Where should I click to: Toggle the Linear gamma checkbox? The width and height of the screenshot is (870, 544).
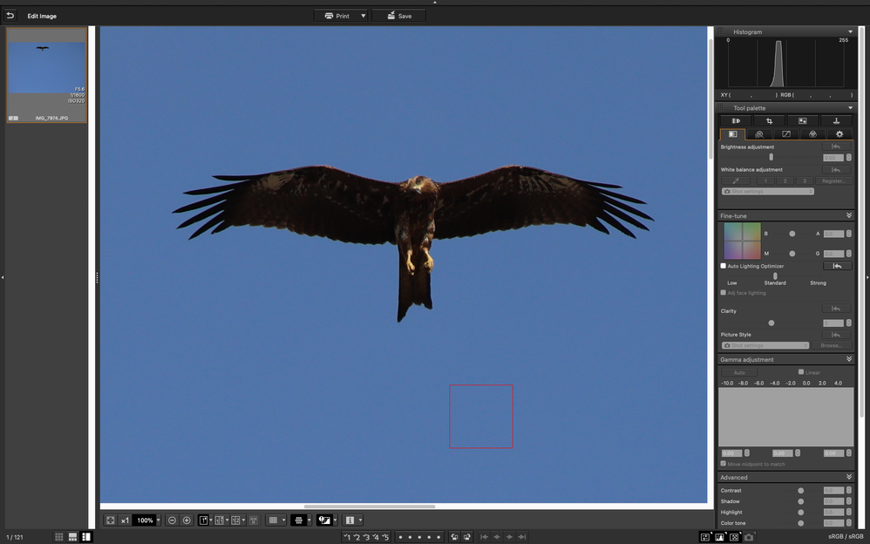point(801,372)
